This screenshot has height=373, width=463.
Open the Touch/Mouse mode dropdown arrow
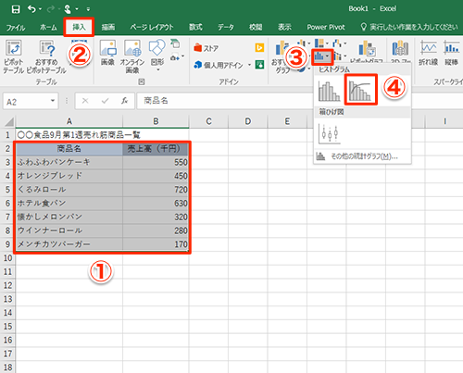point(77,9)
